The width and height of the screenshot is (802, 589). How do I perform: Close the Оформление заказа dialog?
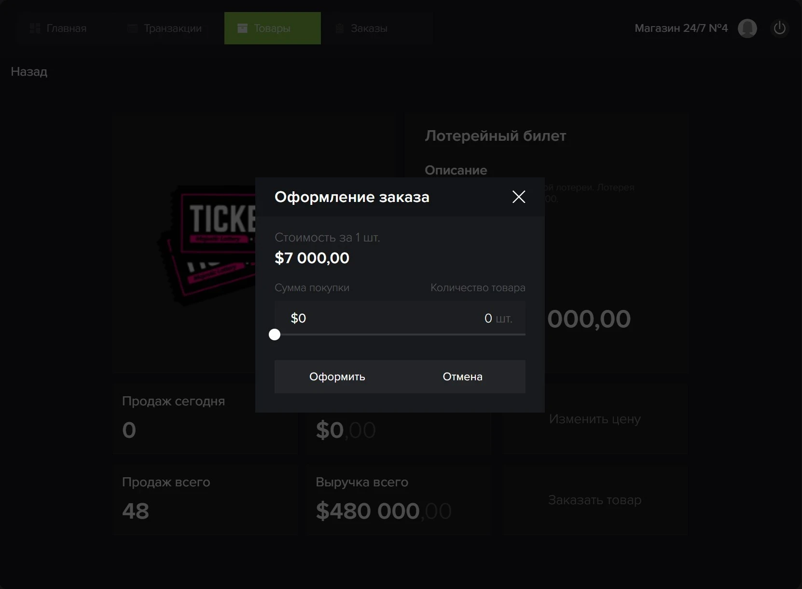pos(519,197)
